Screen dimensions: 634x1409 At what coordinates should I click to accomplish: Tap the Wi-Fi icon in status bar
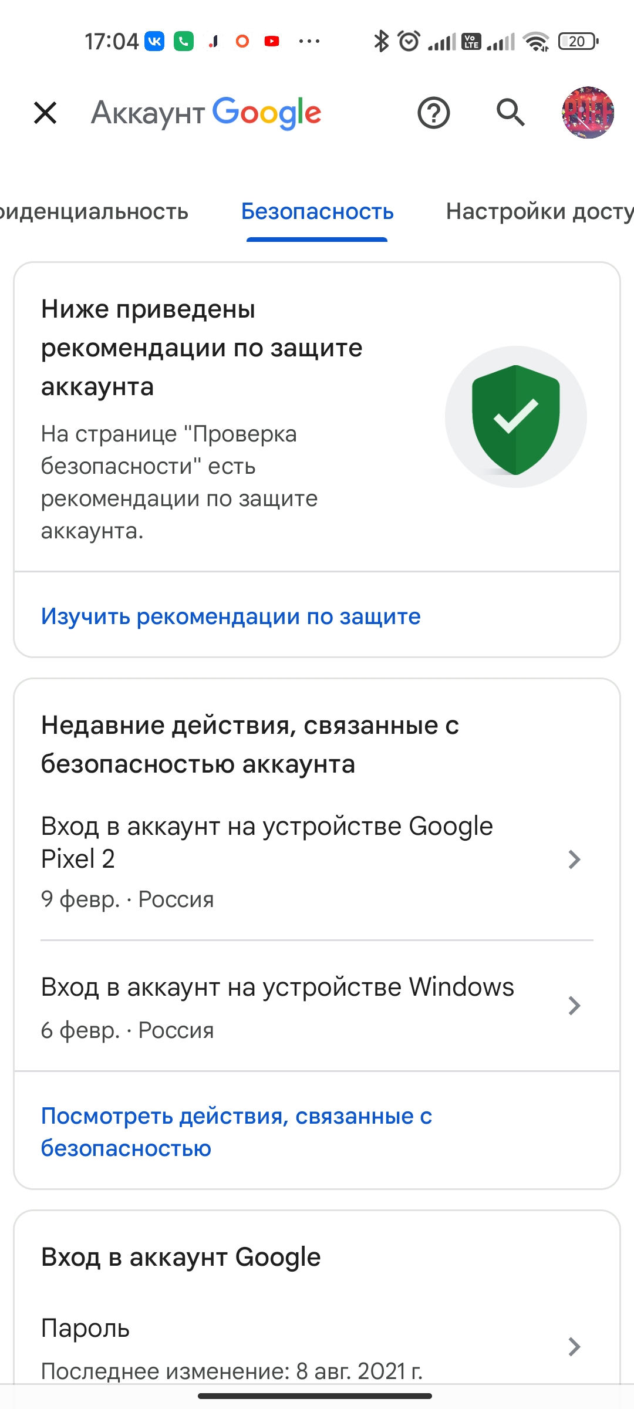click(537, 41)
